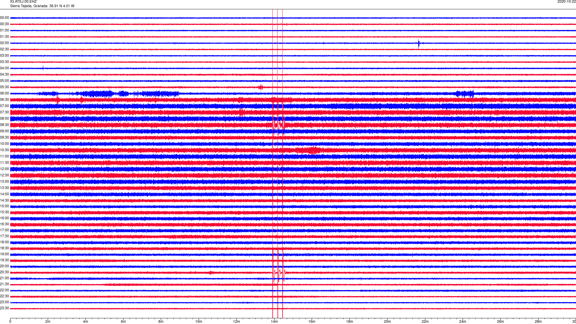The height and width of the screenshot is (324, 576).
Task: Click the 6m tick on time axis
Action: point(123,322)
